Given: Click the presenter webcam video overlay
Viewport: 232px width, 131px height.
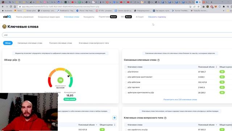Looking at the screenshot, I should (x=29, y=112).
